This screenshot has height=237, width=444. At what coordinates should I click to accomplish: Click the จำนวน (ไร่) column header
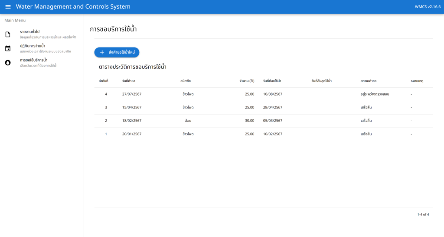(247, 81)
